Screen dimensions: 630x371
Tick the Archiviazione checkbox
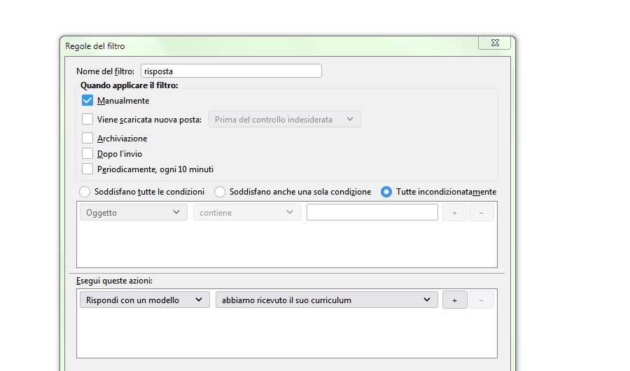coord(87,138)
